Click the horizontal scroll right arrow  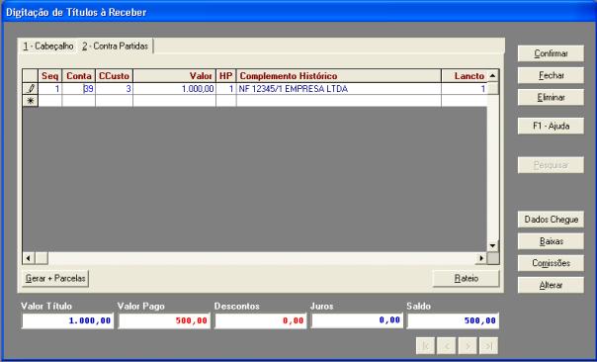[481, 258]
